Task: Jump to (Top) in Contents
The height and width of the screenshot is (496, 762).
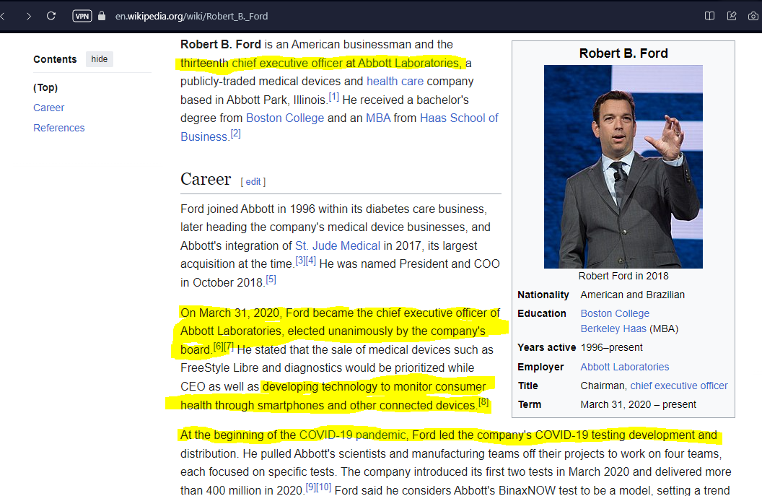Action: (45, 87)
